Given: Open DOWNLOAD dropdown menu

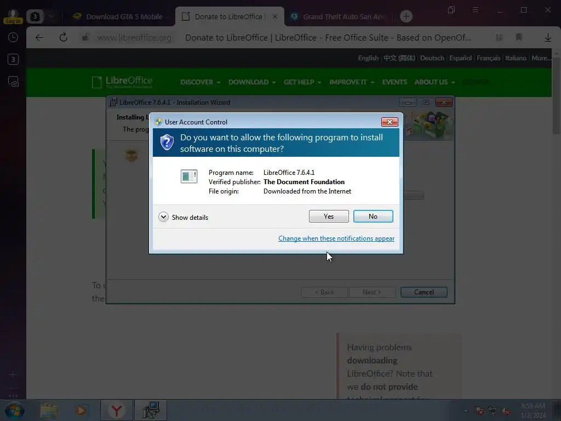Looking at the screenshot, I should [x=252, y=82].
